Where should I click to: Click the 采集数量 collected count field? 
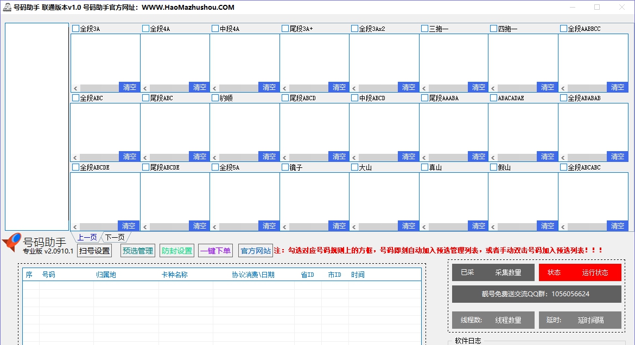pos(508,272)
